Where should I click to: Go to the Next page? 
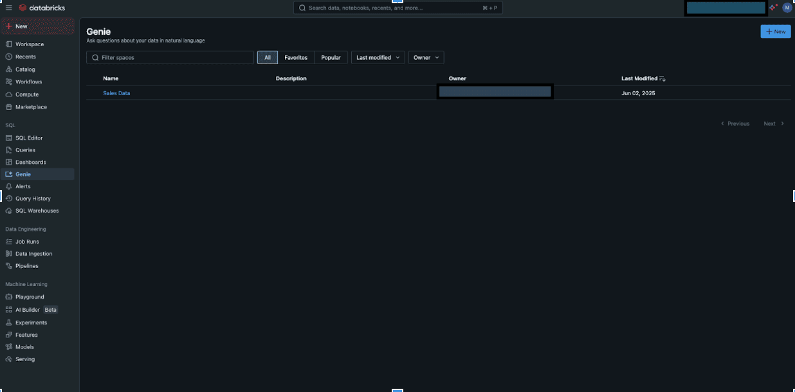pyautogui.click(x=774, y=123)
